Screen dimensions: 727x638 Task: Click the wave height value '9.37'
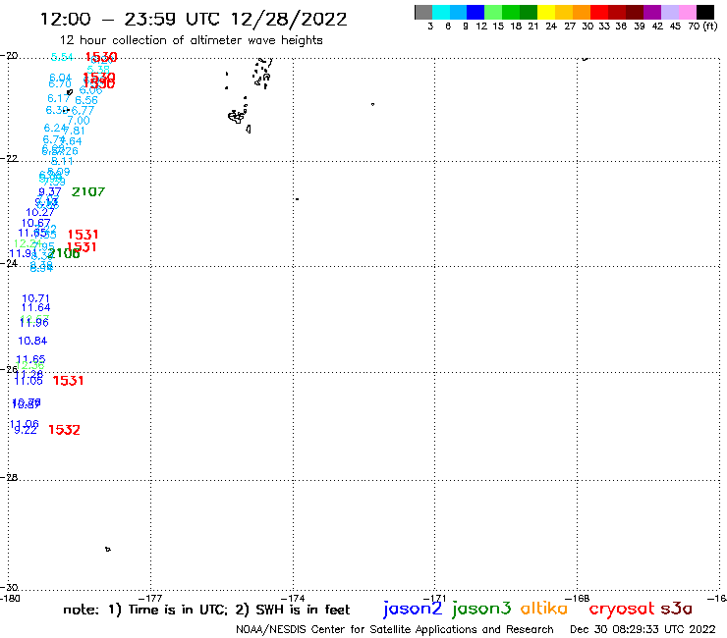[x=49, y=191]
